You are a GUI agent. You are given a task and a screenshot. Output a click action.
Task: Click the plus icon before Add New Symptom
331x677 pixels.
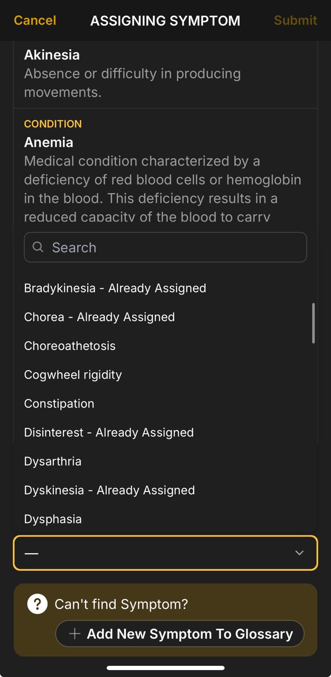click(x=75, y=634)
